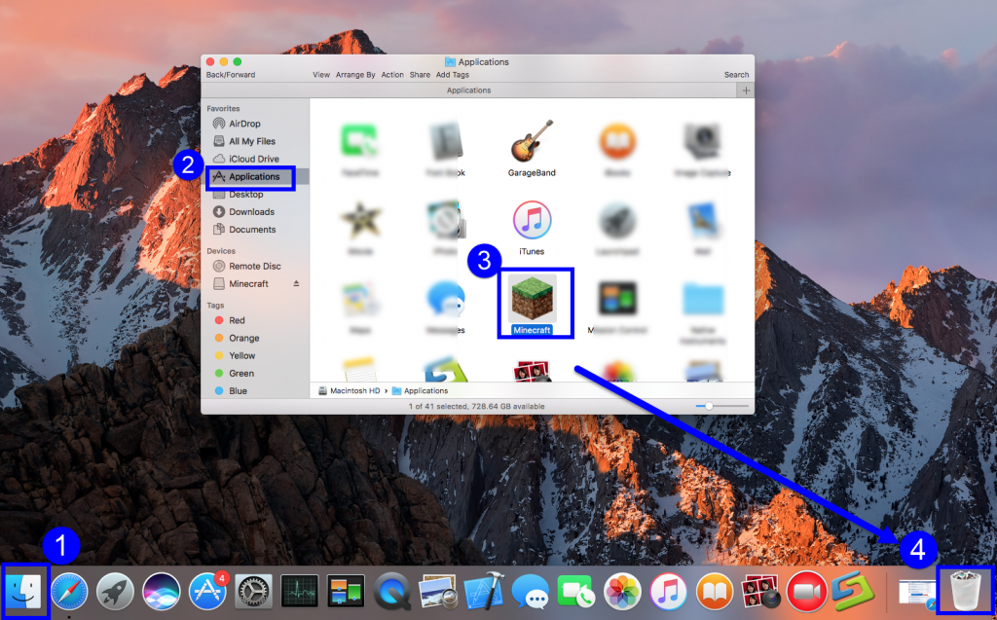
Task: Open App Store from the dock
Action: coord(208,591)
